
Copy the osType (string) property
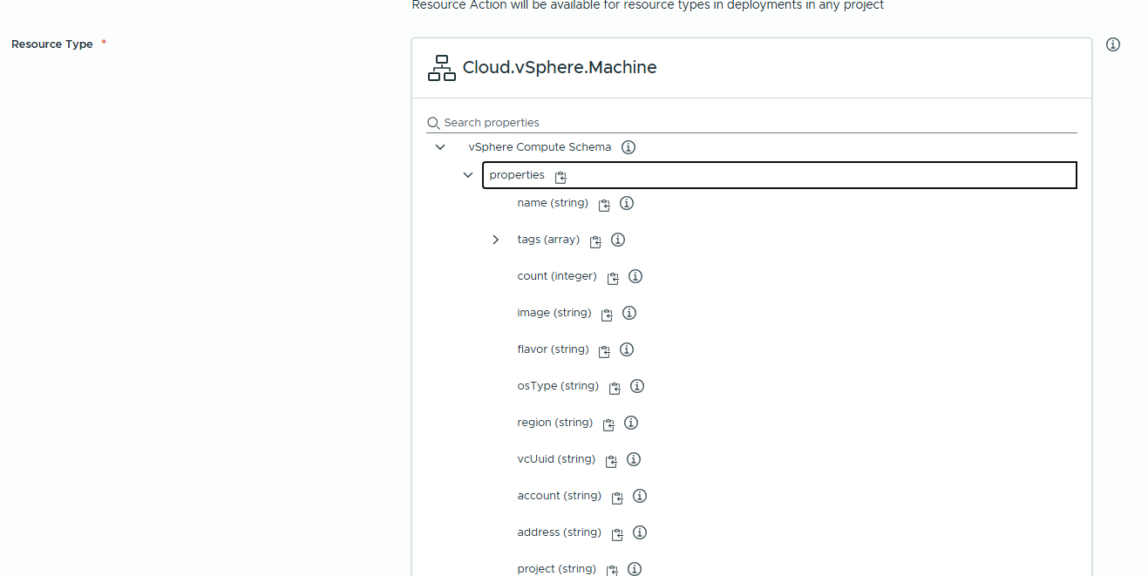(615, 388)
